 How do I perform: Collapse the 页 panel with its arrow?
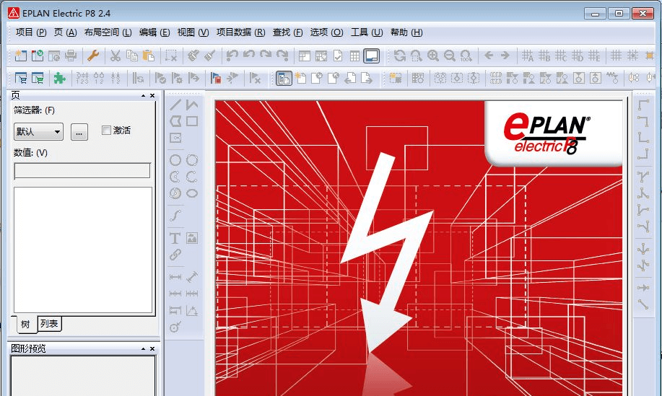[143, 96]
